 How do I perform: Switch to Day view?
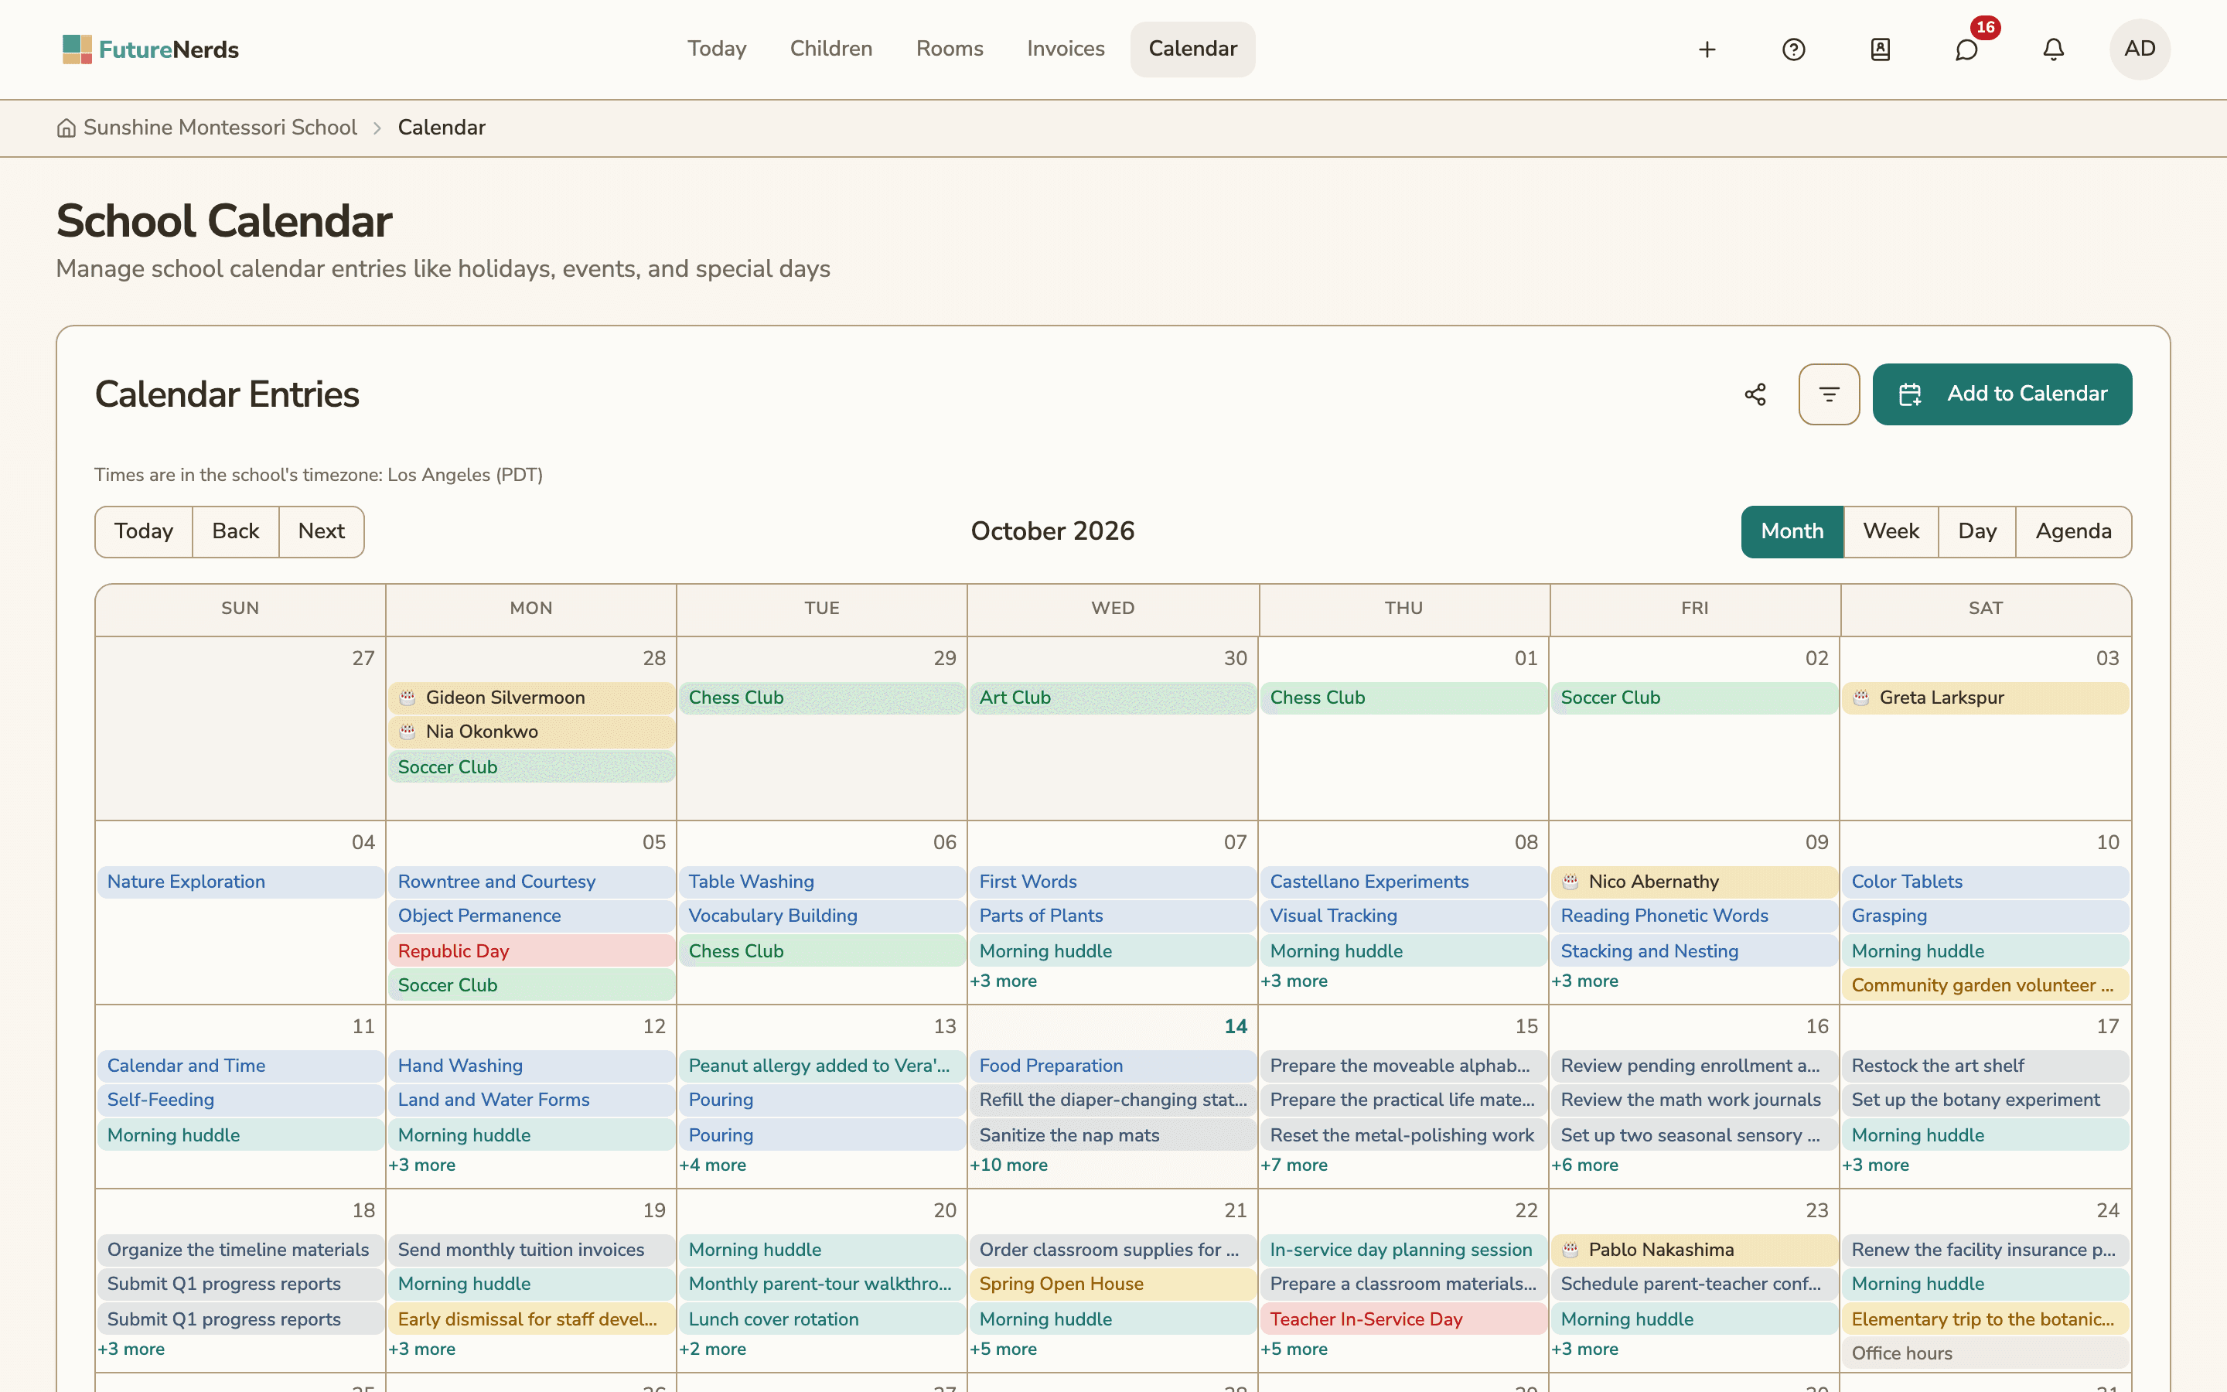(1976, 531)
